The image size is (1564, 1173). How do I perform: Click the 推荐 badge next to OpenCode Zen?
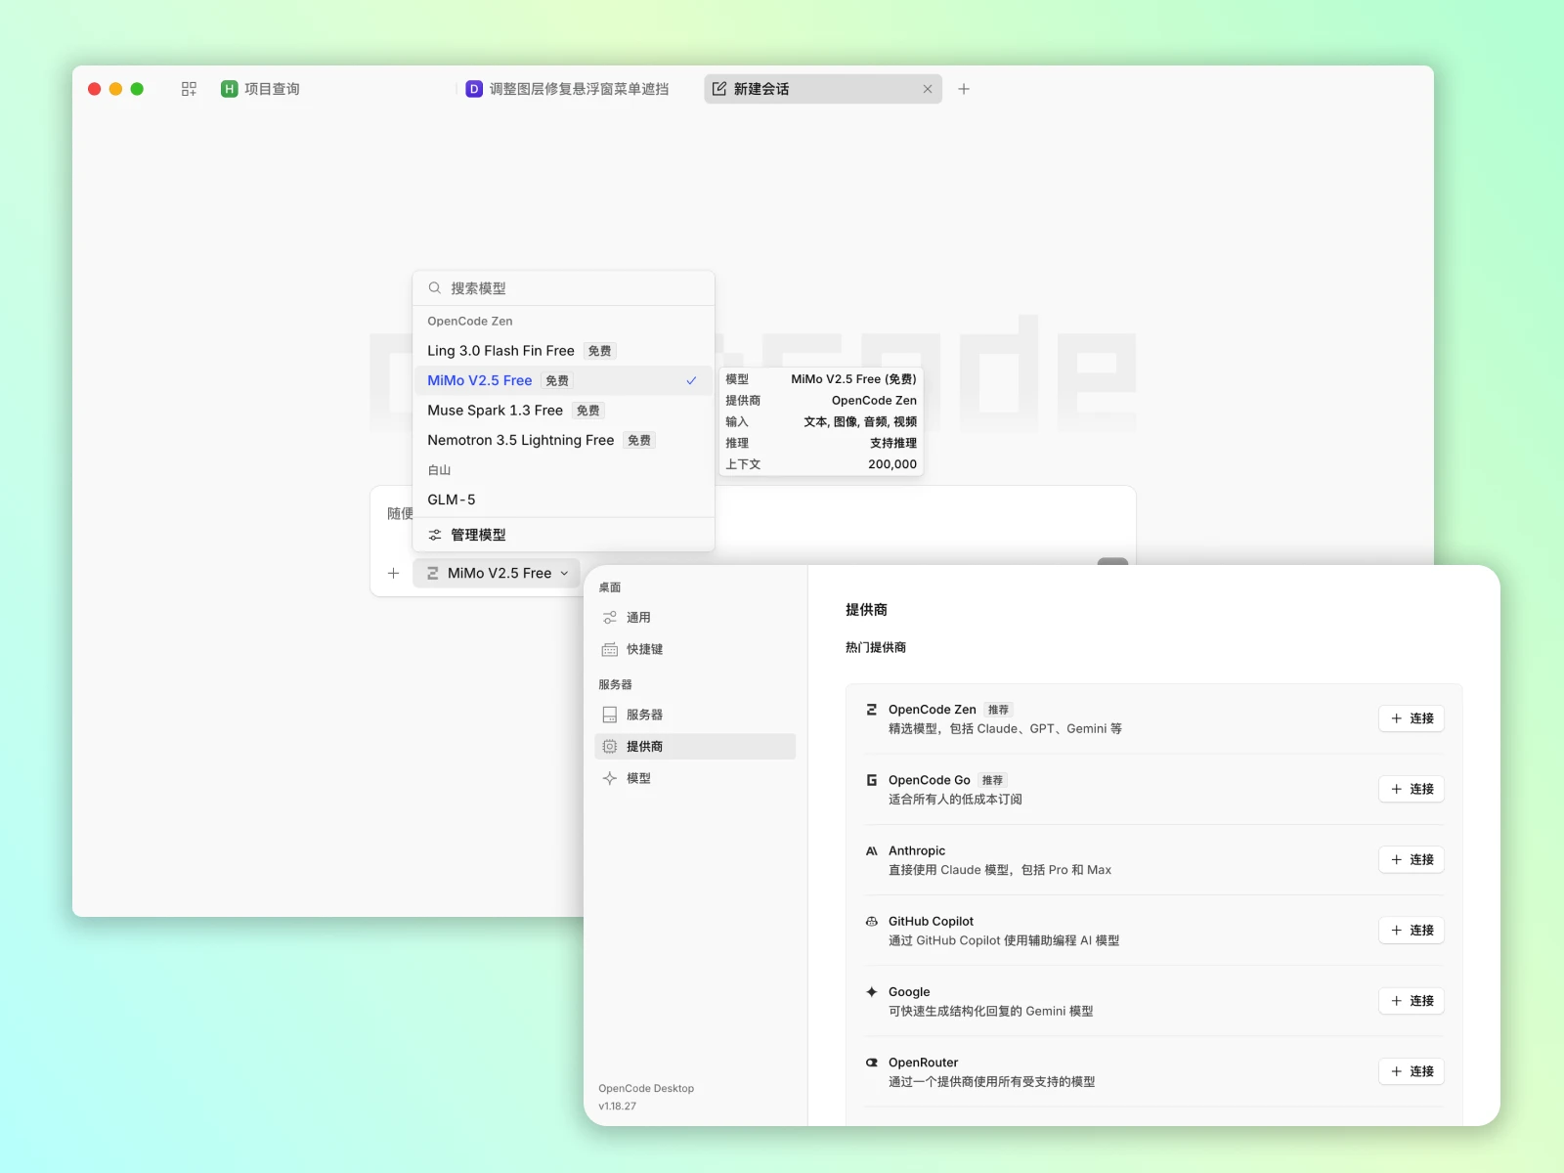tap(998, 710)
